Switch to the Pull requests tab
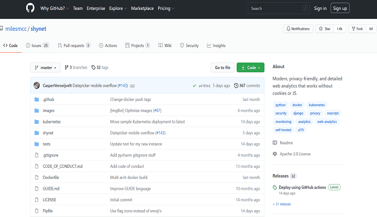Image resolution: width=377 pixels, height=217 pixels. pos(74,45)
